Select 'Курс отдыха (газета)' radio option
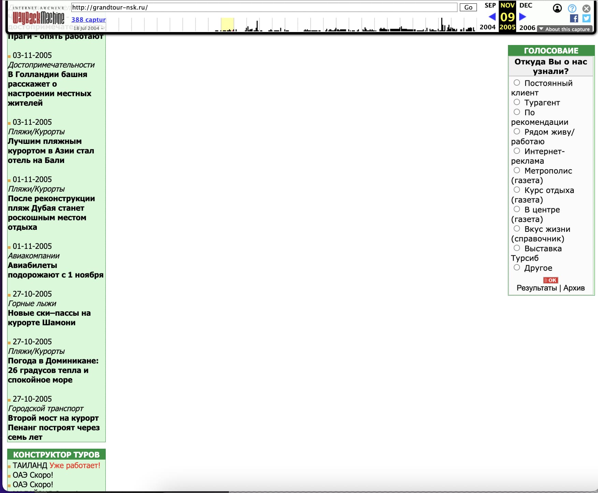 517,190
